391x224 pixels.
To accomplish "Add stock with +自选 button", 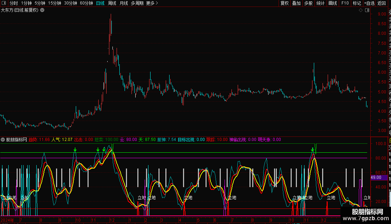I will 369,3.
